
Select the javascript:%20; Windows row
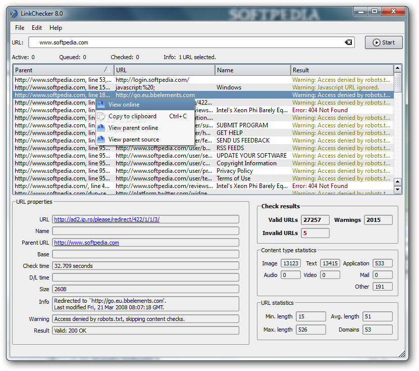point(203,87)
